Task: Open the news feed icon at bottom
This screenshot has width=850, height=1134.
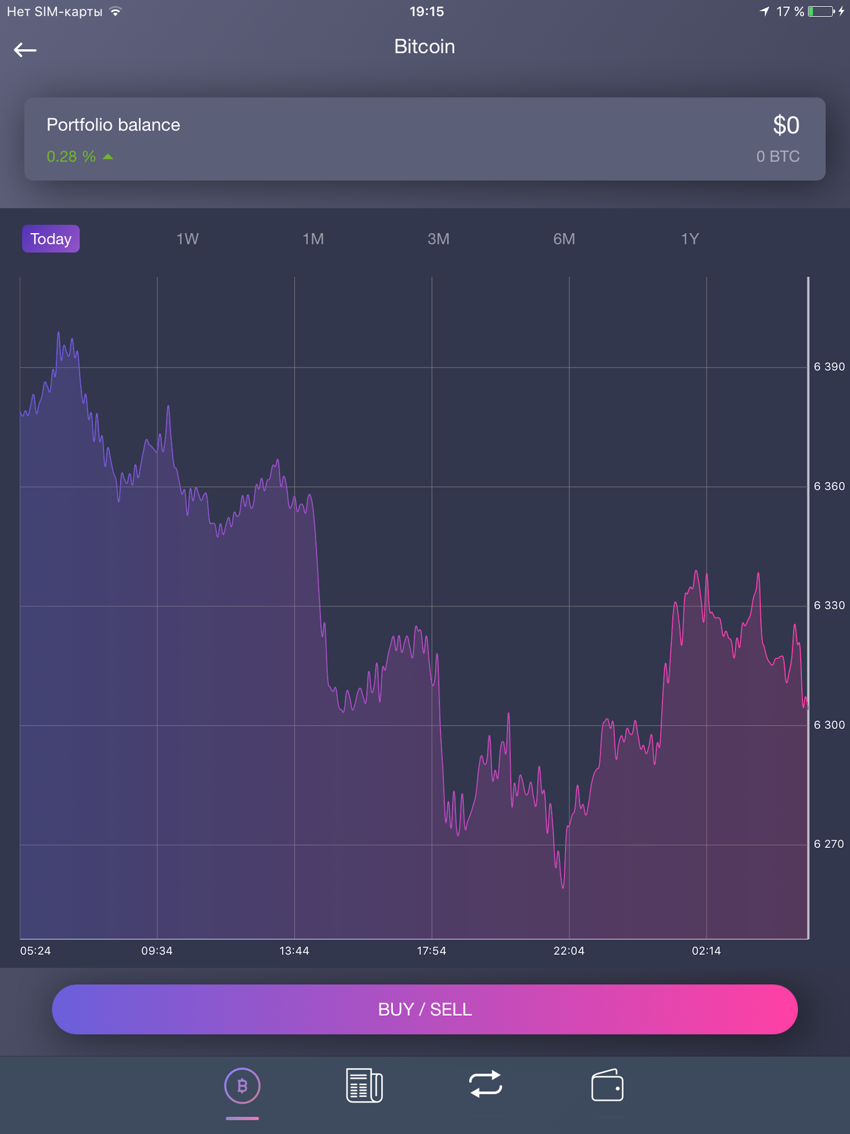Action: pos(364,1085)
